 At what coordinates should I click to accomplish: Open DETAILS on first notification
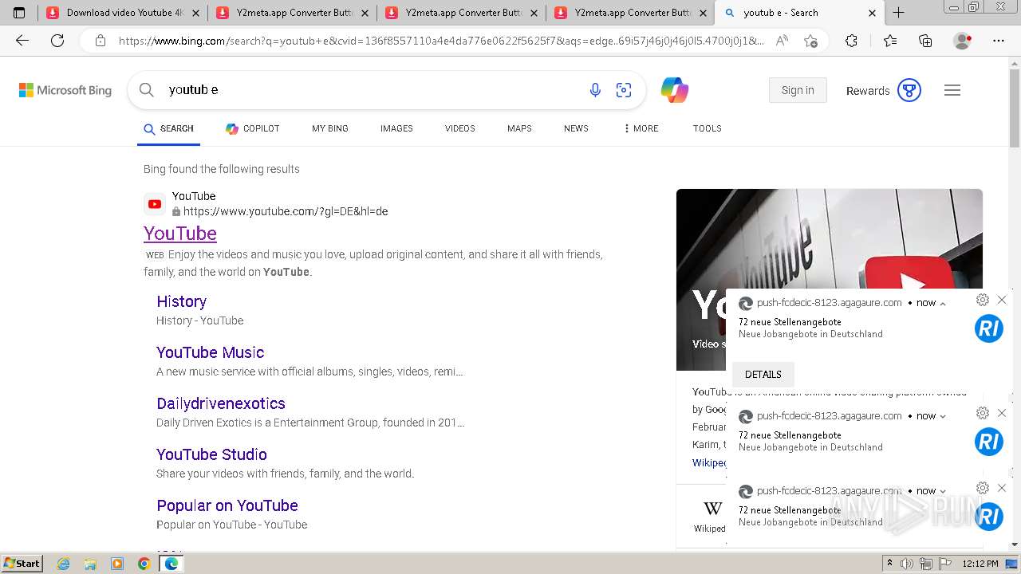pos(763,375)
